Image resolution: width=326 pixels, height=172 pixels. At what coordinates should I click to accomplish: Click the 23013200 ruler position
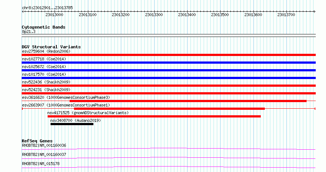click(121, 15)
